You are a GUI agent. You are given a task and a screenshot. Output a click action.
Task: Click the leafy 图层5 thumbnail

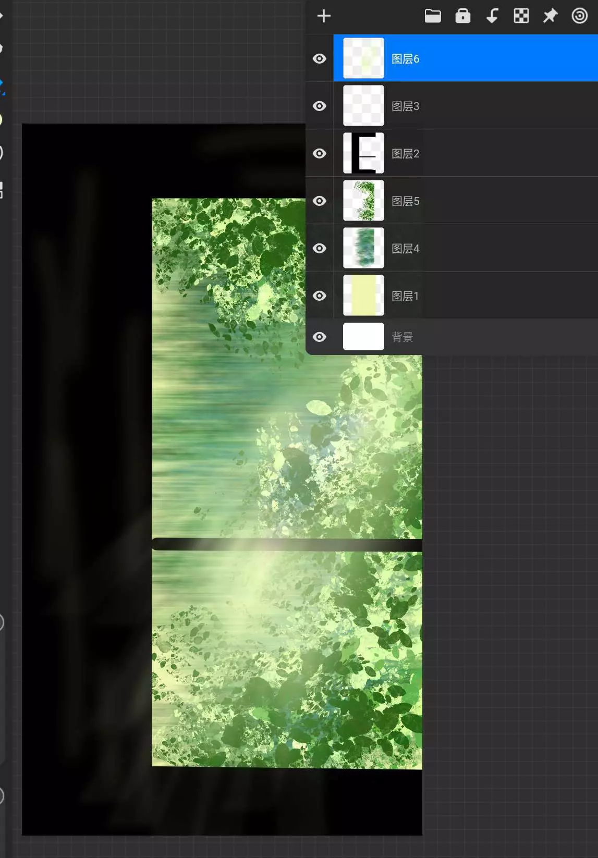[x=363, y=201]
